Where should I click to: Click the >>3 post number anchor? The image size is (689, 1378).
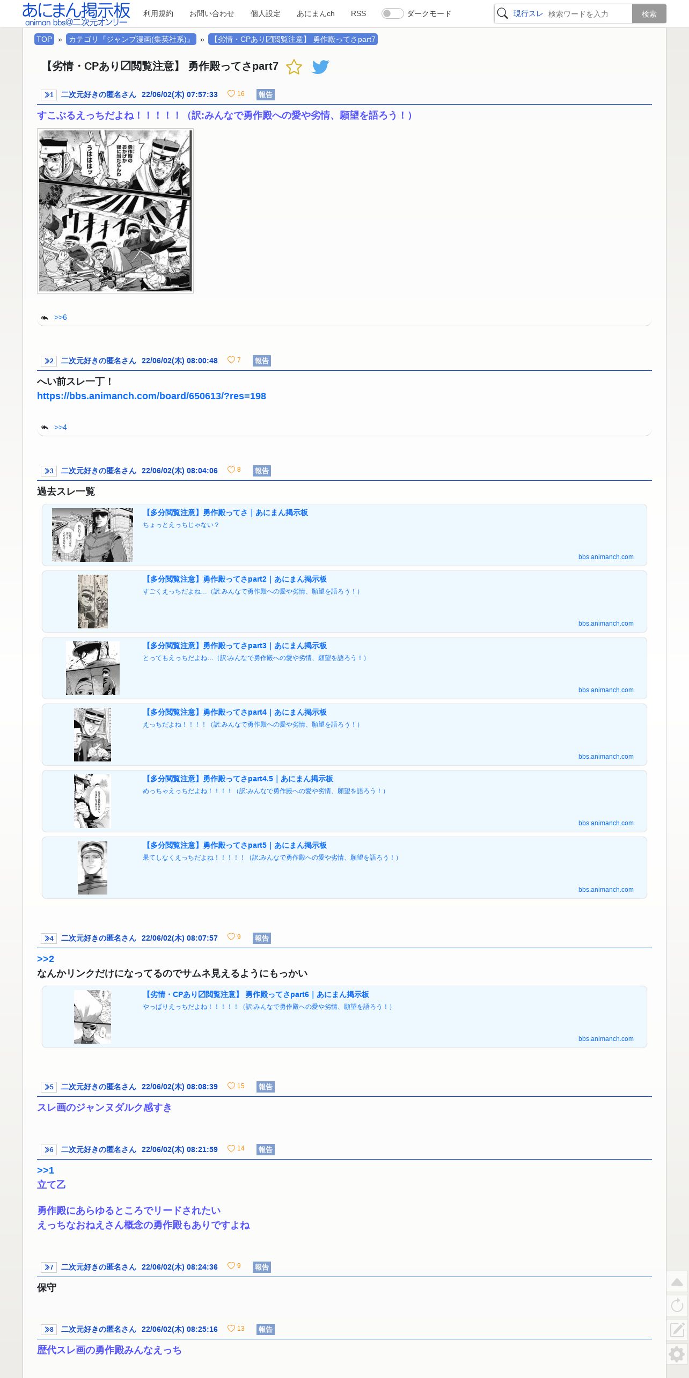coord(49,471)
